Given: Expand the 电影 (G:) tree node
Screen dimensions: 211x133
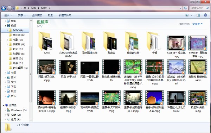Looking at the screenshot, I should (7, 40).
